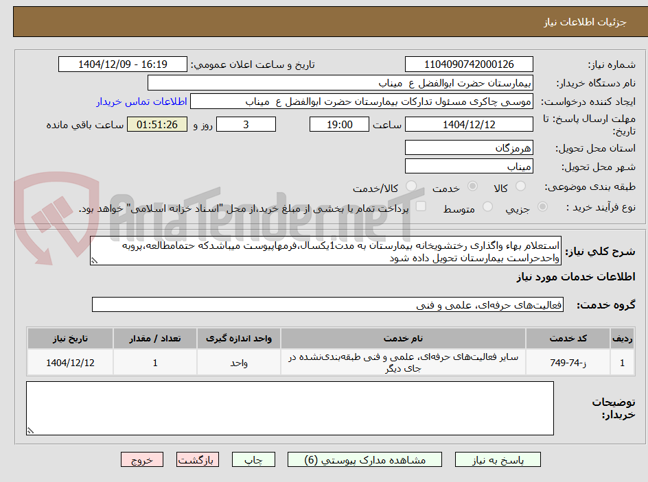Click the جزئیات اطلاعات نیاز page title
Viewport: 648px width, 482px height.
pos(585,22)
